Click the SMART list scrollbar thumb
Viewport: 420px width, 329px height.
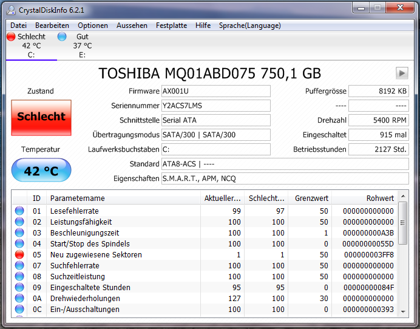[403, 223]
